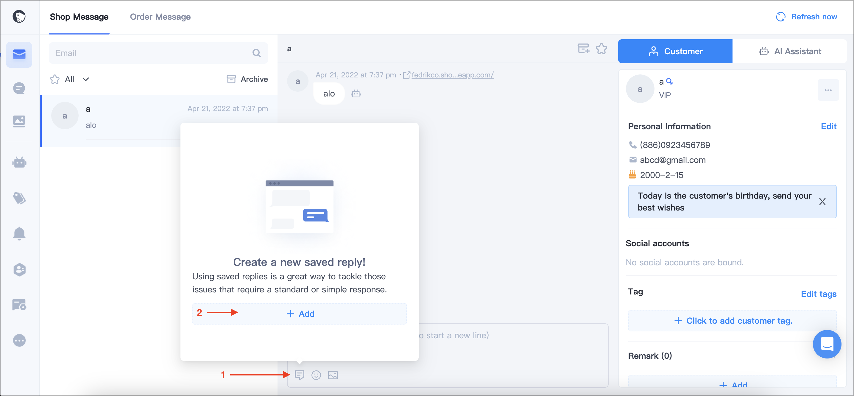The width and height of the screenshot is (854, 396).
Task: Open the bell notifications sidebar icon
Action: click(x=19, y=234)
